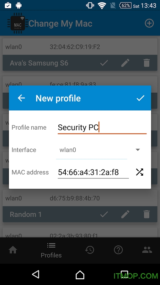This screenshot has width=160, height=285.
Task: Delete the Ava's Samsung S6 profile
Action: (x=146, y=63)
